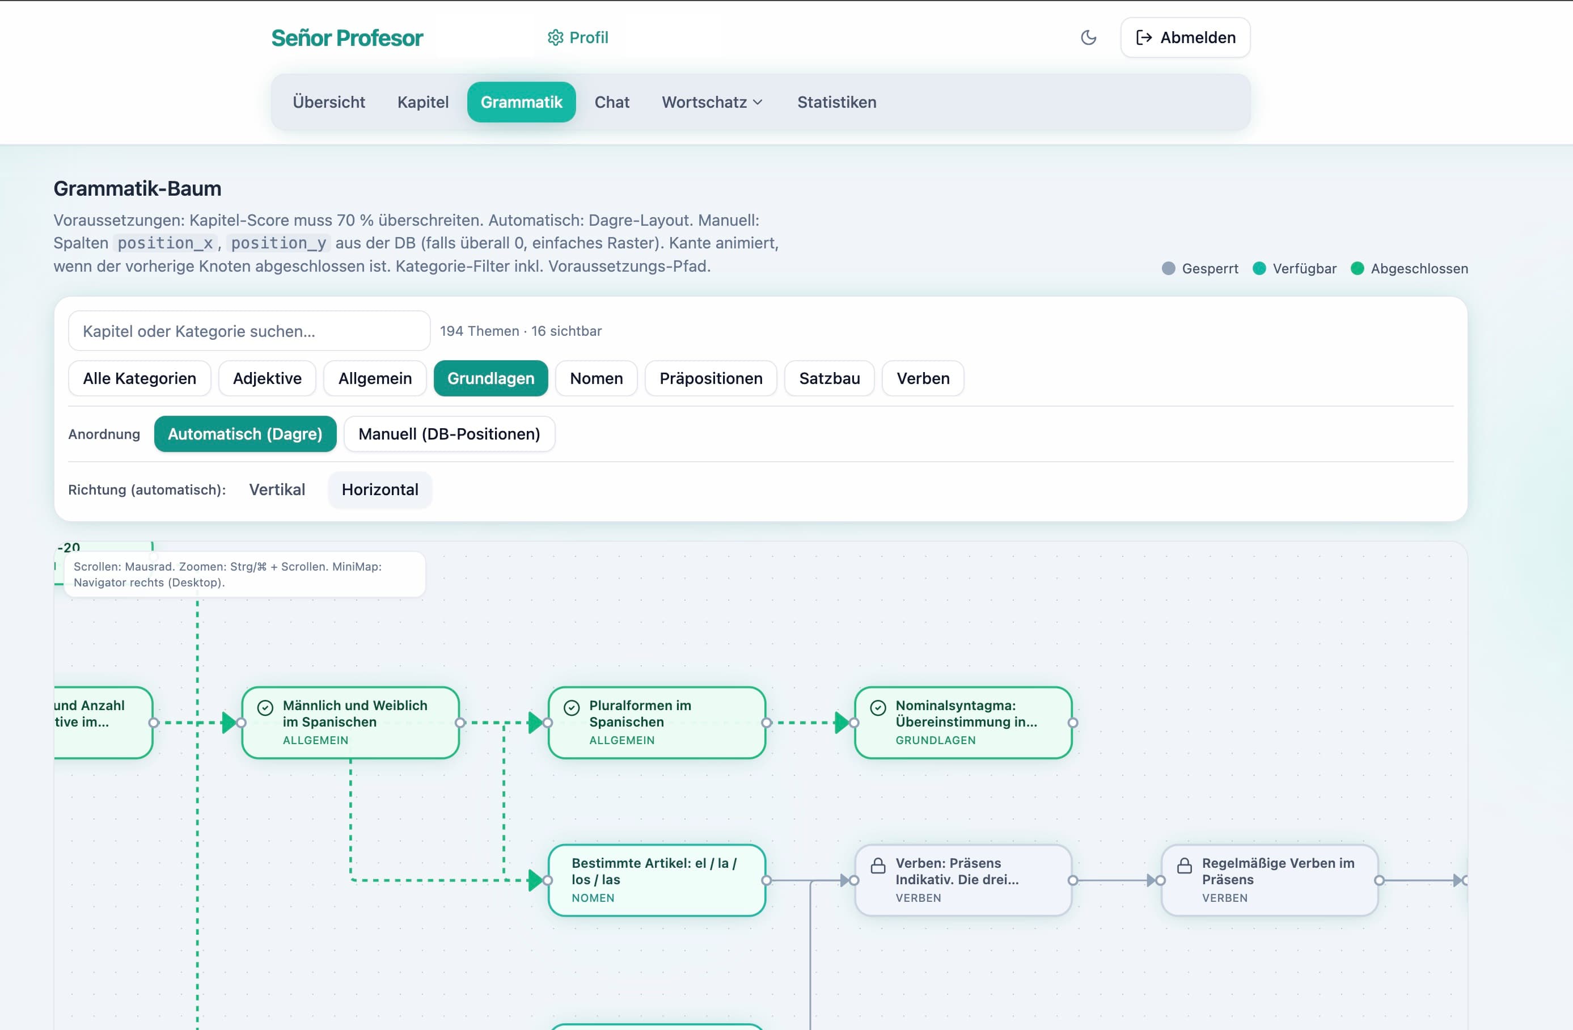Switch to Manuell (DB-Positionen) layout

450,434
